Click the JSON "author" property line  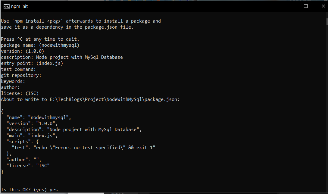coord(23,160)
